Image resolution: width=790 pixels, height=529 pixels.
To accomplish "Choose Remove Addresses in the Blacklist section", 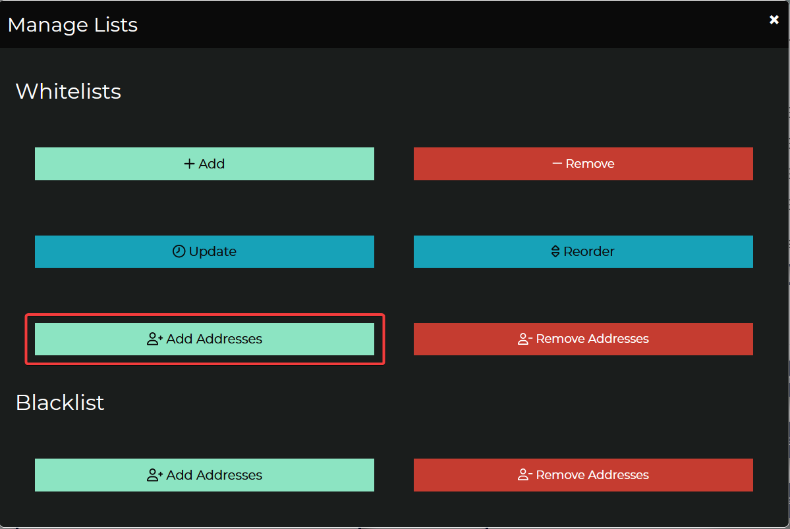I will (x=583, y=475).
